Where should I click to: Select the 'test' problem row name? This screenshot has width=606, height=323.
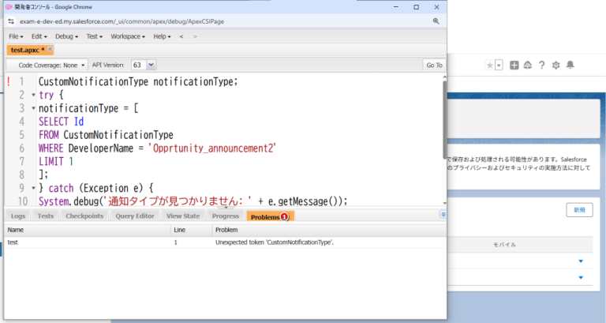[x=13, y=242]
